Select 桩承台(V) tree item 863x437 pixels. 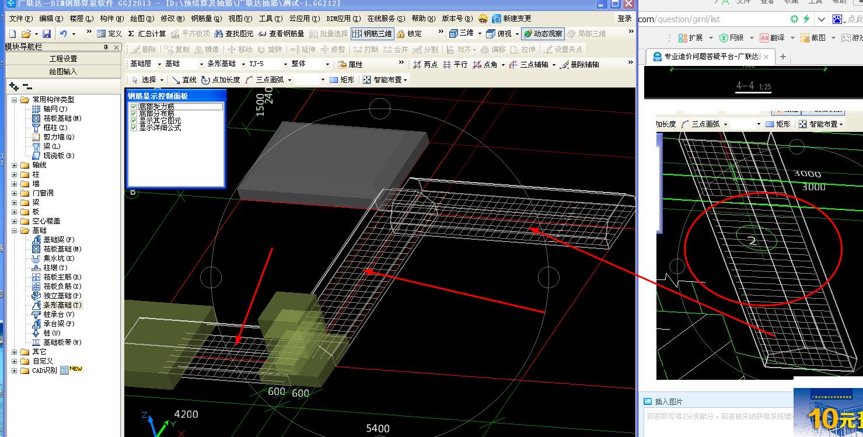pyautogui.click(x=54, y=314)
